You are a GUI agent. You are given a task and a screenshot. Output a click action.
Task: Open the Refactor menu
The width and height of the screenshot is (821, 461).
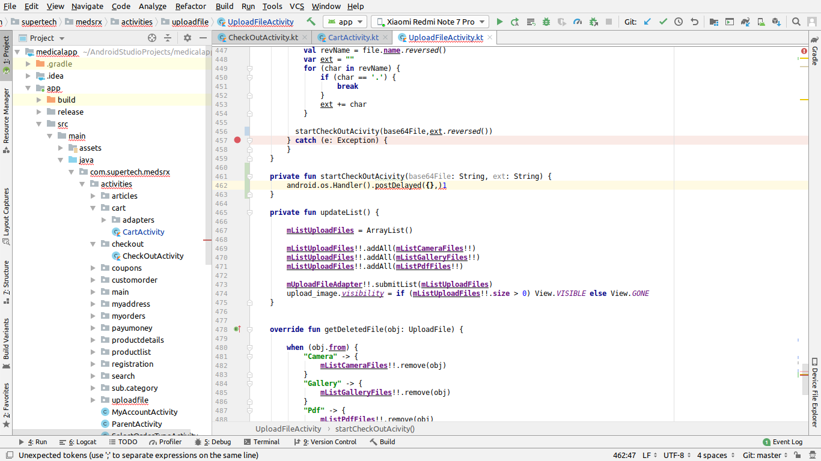point(191,6)
